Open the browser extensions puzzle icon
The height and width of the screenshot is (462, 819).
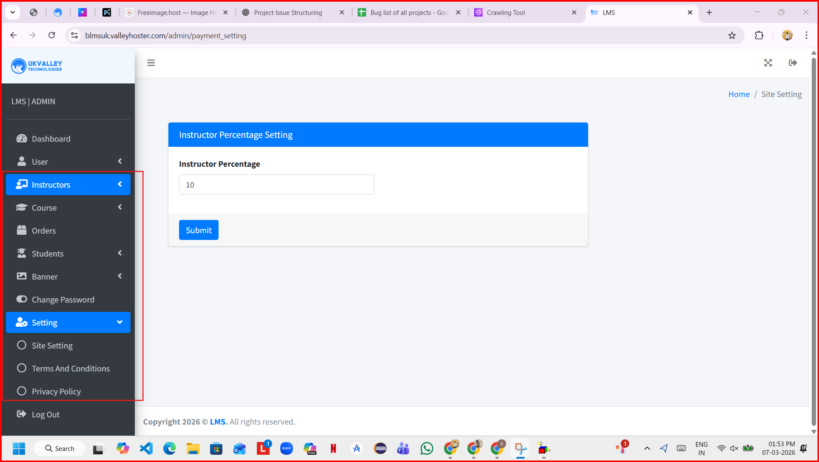click(x=759, y=35)
